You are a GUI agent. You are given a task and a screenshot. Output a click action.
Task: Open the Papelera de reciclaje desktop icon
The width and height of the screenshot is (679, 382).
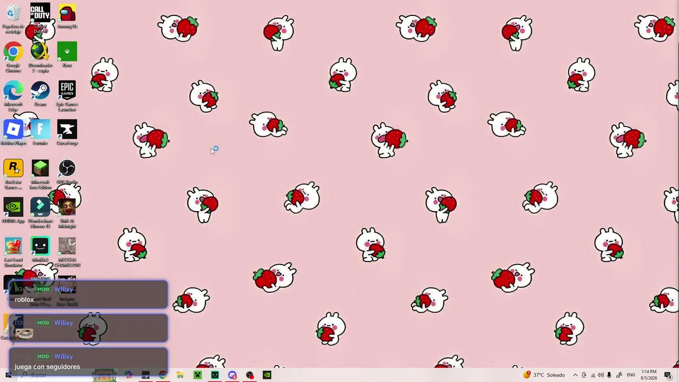(13, 19)
